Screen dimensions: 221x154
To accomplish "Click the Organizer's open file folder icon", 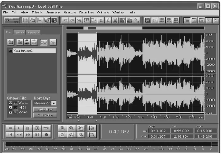I will (10, 42).
